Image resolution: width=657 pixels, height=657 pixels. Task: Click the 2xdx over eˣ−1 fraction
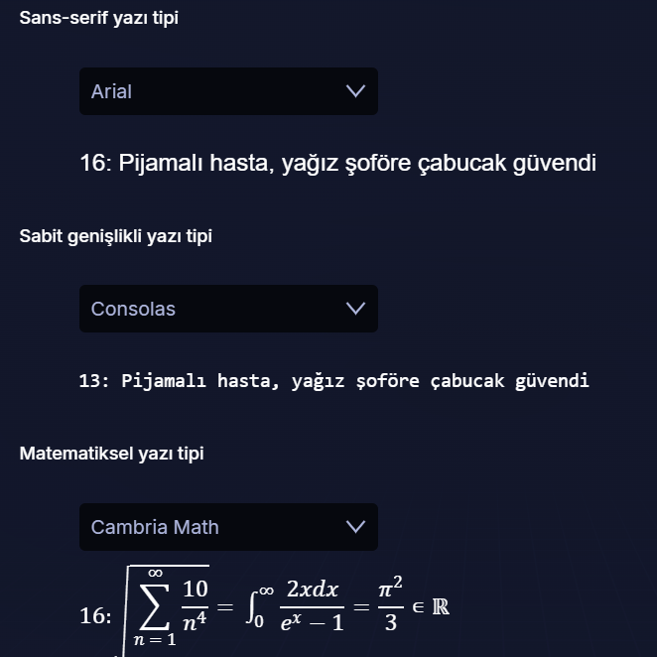(312, 605)
